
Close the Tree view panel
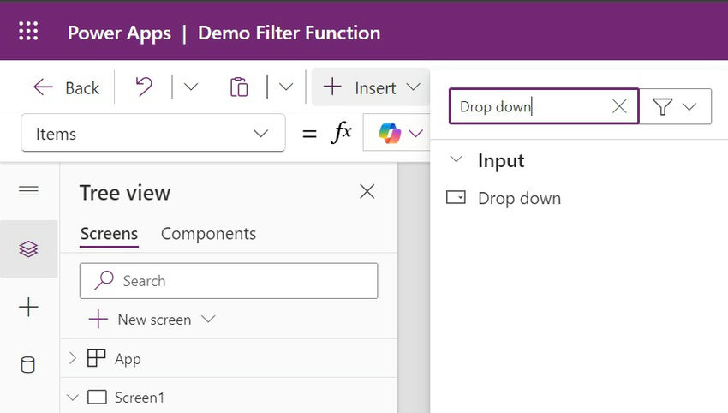point(367,191)
